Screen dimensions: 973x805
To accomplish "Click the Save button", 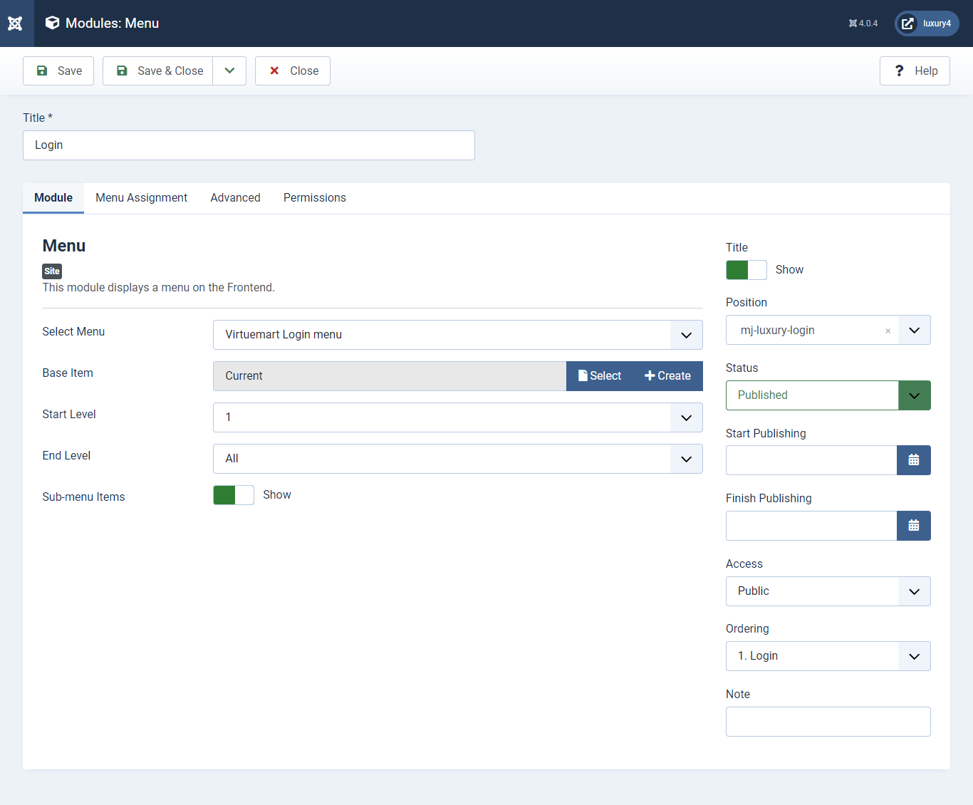I will [58, 71].
